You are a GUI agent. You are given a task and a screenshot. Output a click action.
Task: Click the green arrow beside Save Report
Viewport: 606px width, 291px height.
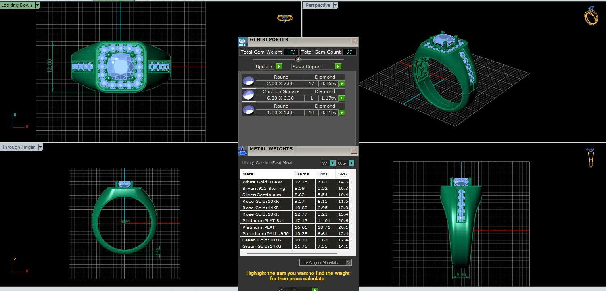click(x=338, y=67)
